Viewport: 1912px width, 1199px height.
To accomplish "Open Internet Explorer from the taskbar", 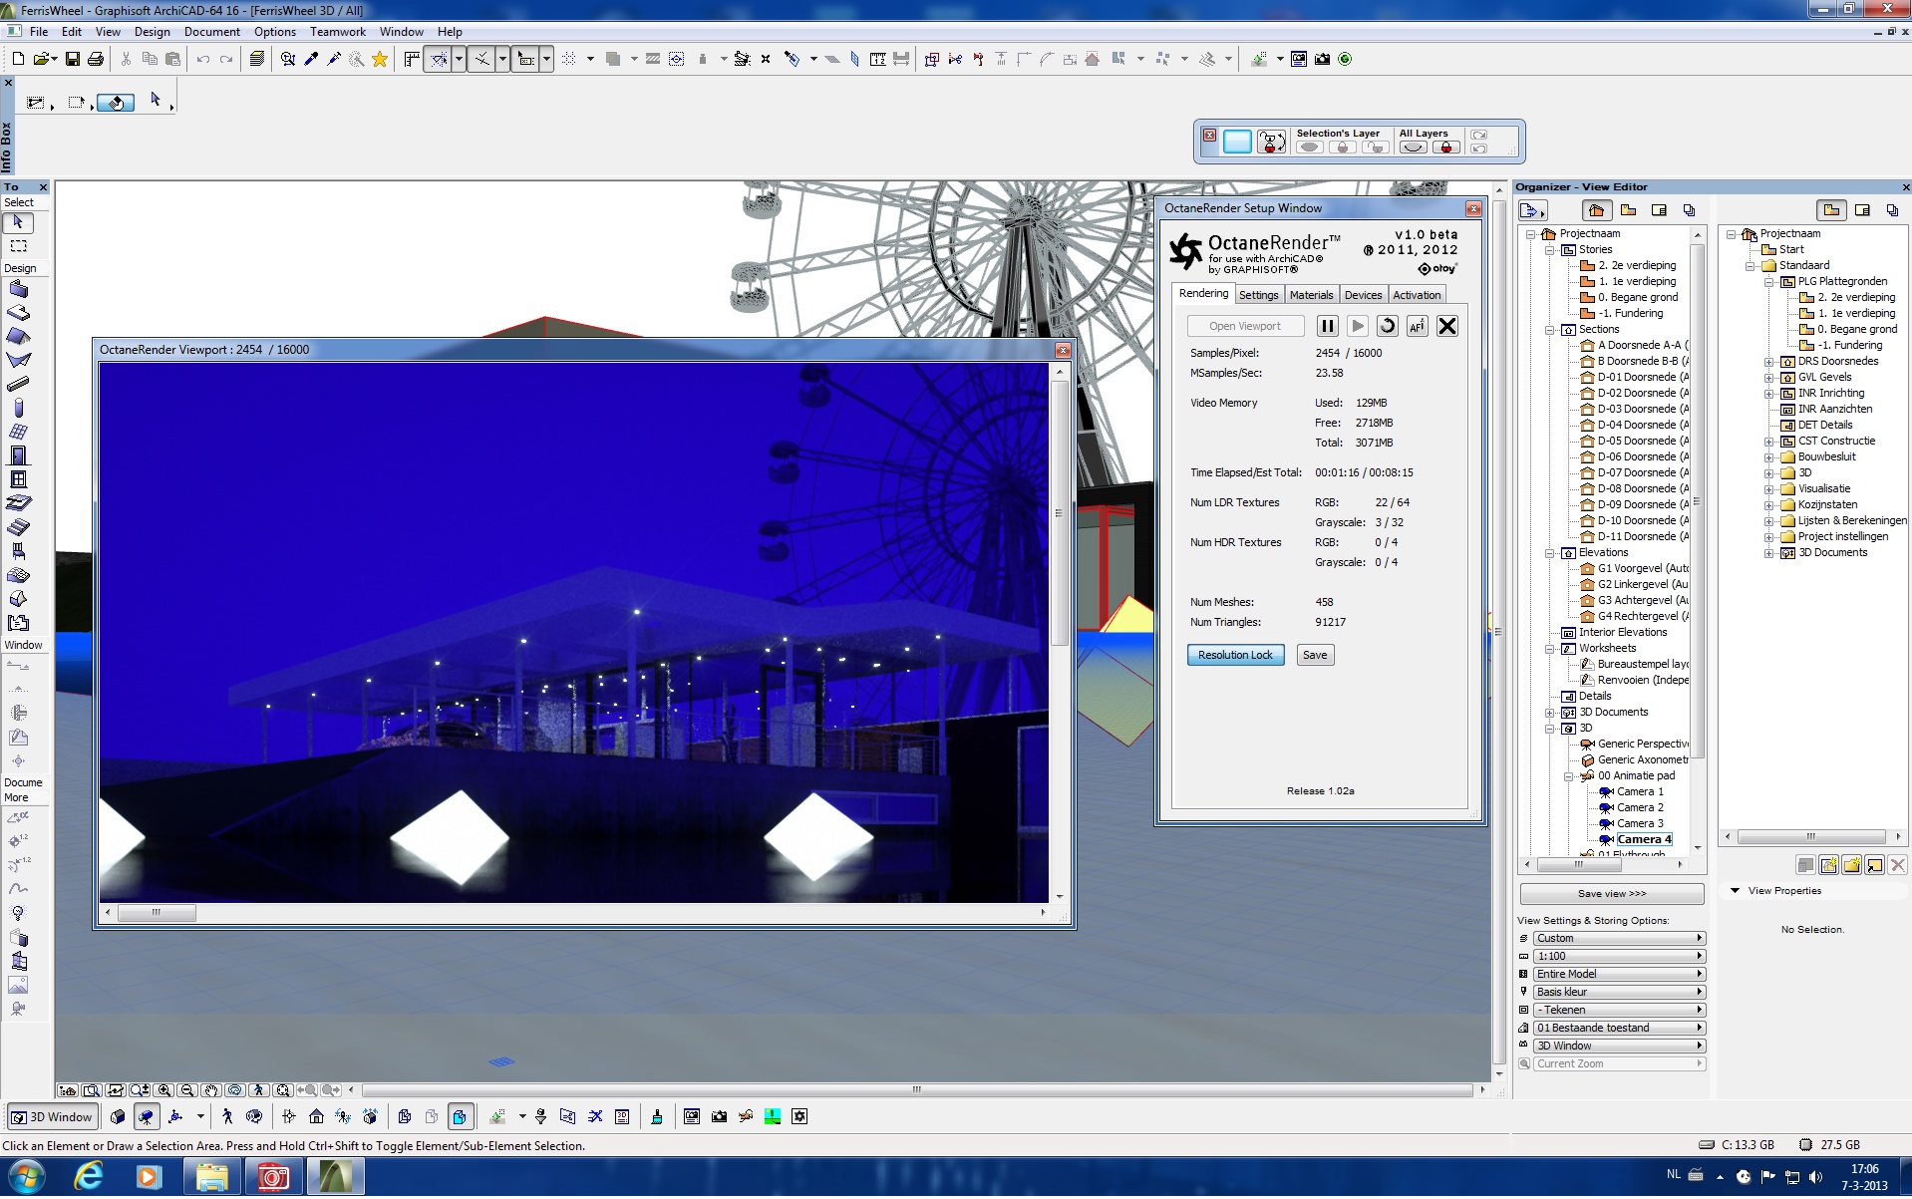I will (89, 1177).
